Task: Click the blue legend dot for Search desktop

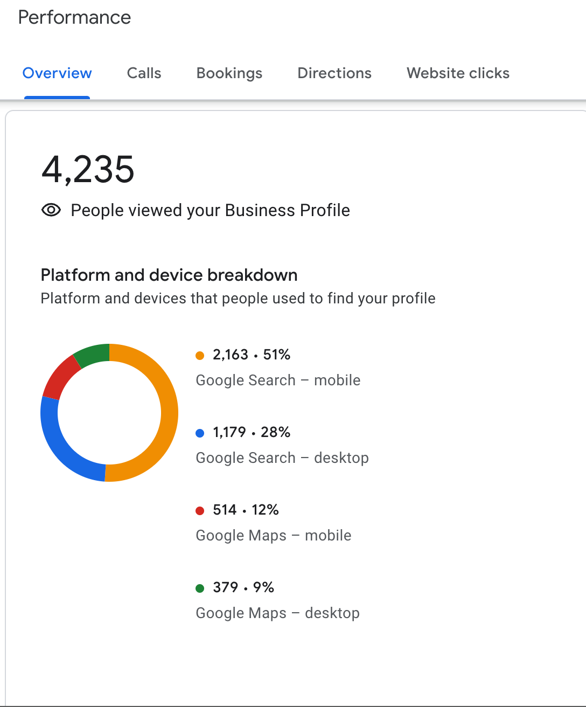Action: point(200,433)
